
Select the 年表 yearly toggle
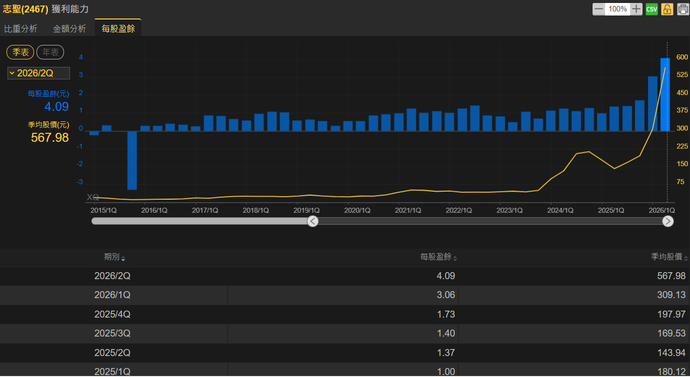(50, 52)
